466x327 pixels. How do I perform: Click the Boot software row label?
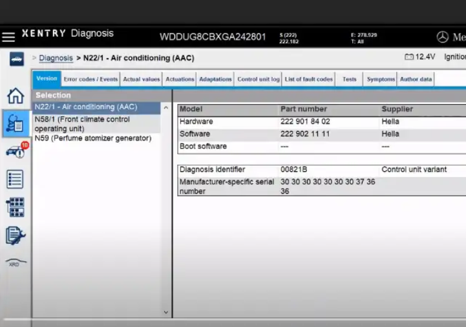[203, 146]
